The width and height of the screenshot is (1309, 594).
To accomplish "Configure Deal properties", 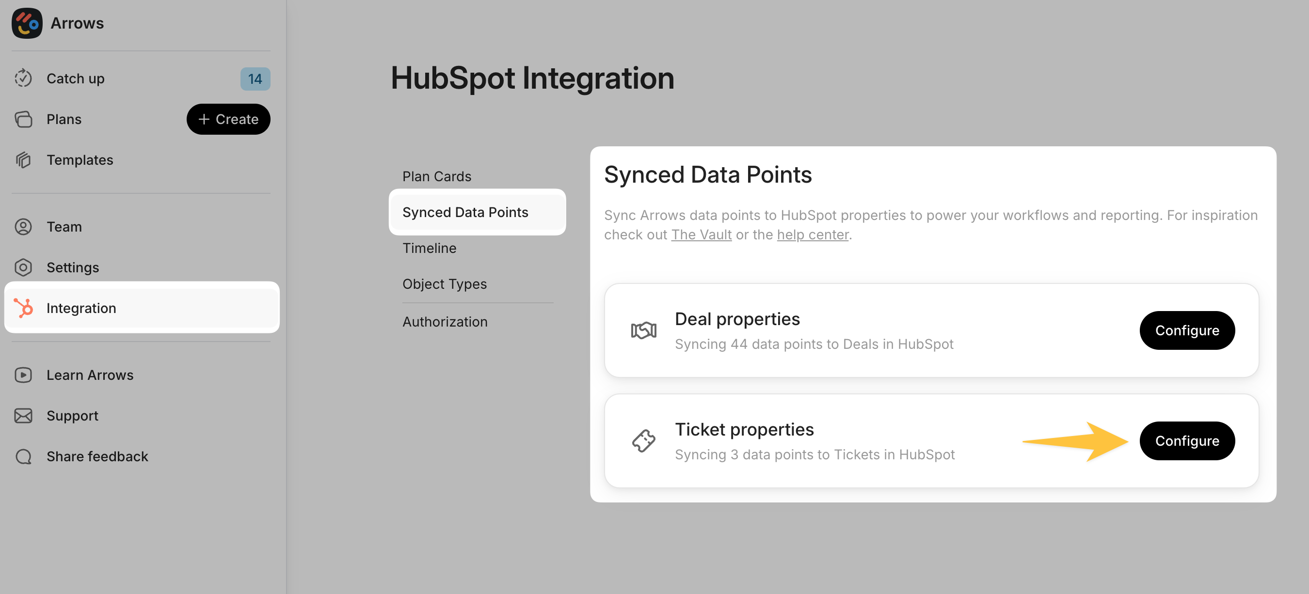I will pos(1186,330).
